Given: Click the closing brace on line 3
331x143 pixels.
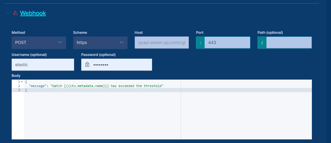Looking at the screenshot, I should coord(26,90).
